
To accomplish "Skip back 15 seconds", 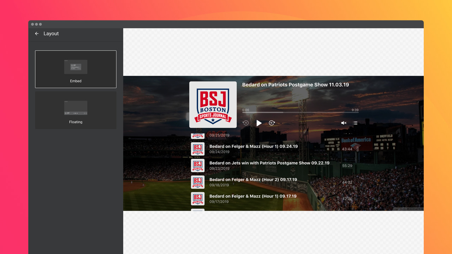I will (245, 123).
